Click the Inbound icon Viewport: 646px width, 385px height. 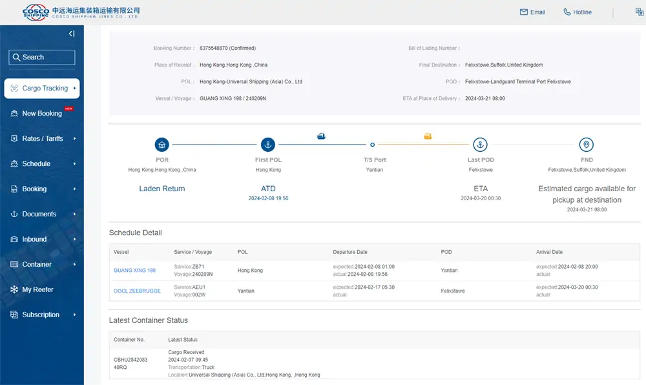pyautogui.click(x=14, y=239)
